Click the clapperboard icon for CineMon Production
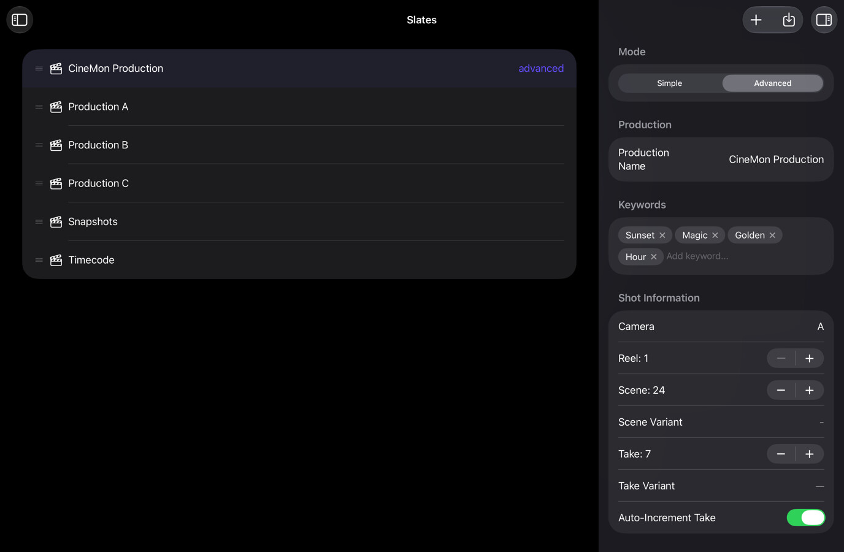The height and width of the screenshot is (552, 844). [56, 68]
